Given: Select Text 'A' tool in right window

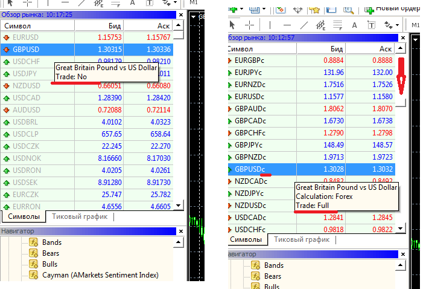Looking at the screenshot, I should click(x=355, y=25).
